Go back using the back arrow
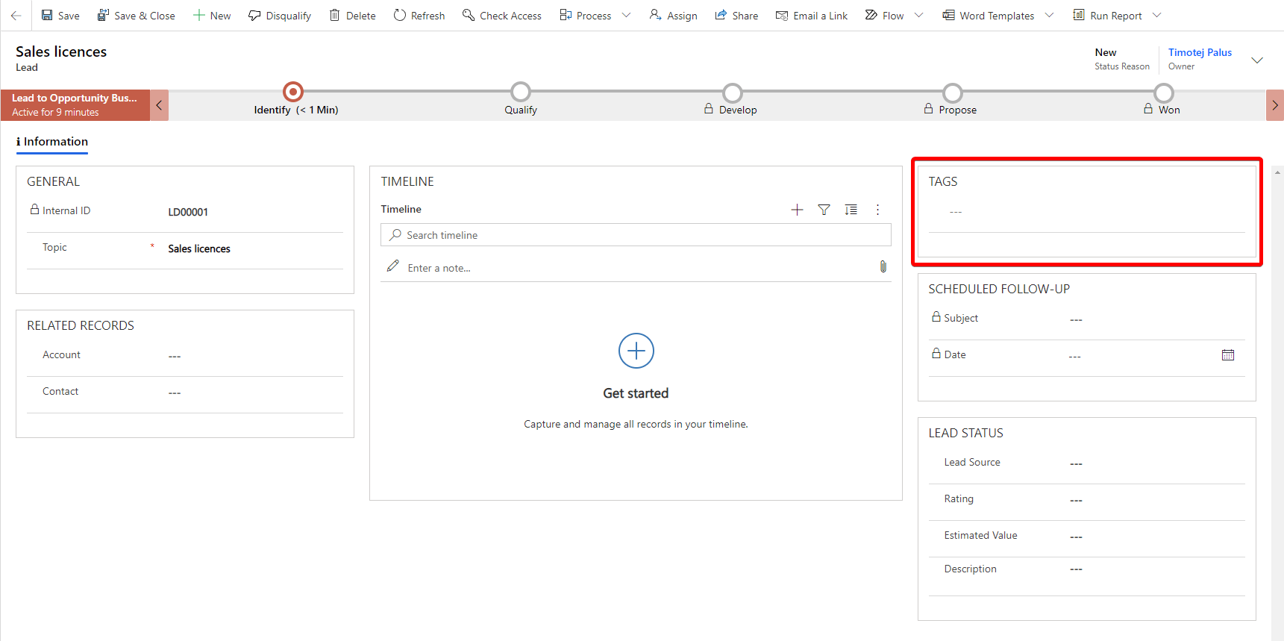 [16, 15]
